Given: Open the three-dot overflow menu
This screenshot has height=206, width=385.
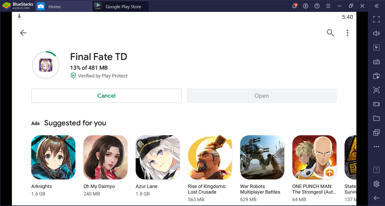Looking at the screenshot, I should pyautogui.click(x=347, y=33).
